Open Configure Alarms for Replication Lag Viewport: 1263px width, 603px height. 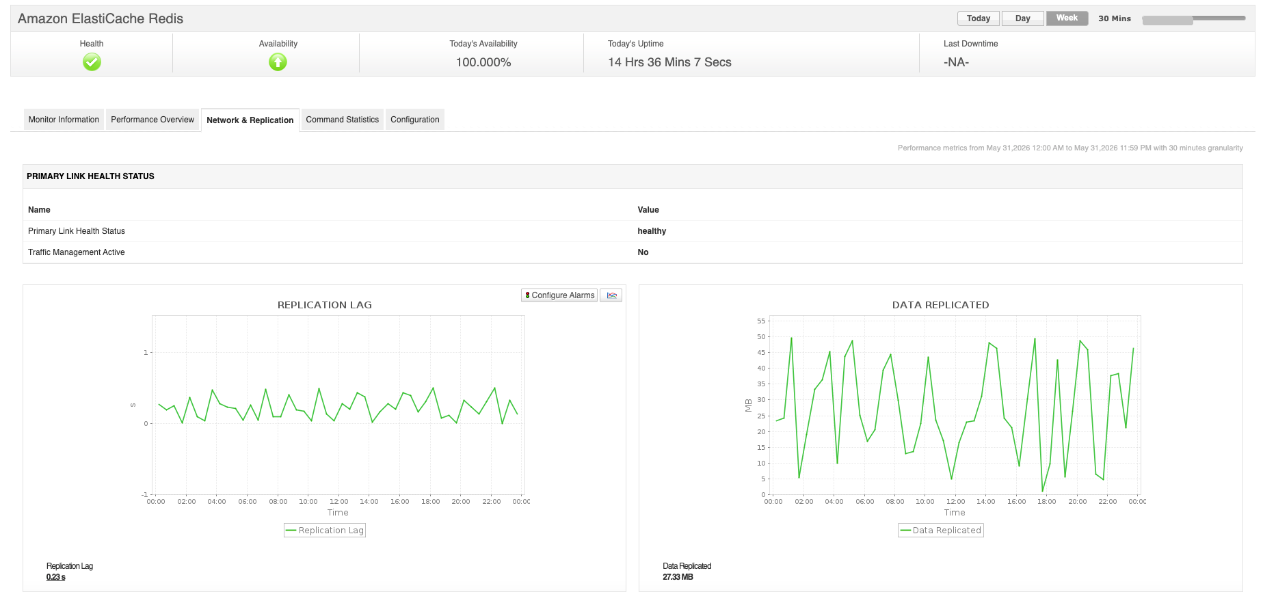tap(559, 295)
